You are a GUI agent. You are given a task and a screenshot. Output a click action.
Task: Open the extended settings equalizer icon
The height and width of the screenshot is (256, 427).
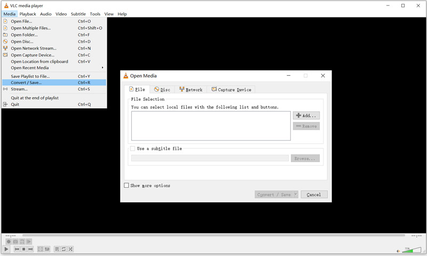click(47, 249)
